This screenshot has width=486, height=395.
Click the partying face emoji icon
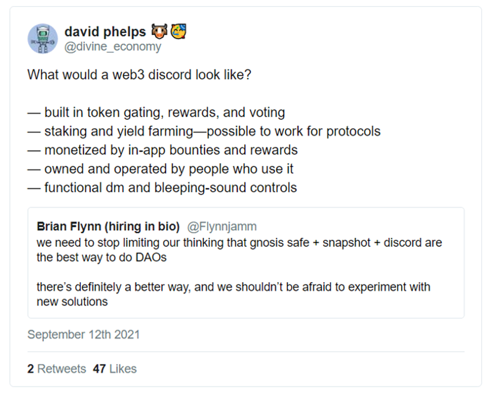178,31
